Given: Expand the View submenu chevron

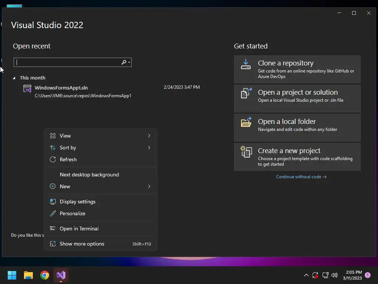Looking at the screenshot, I should pos(149,136).
